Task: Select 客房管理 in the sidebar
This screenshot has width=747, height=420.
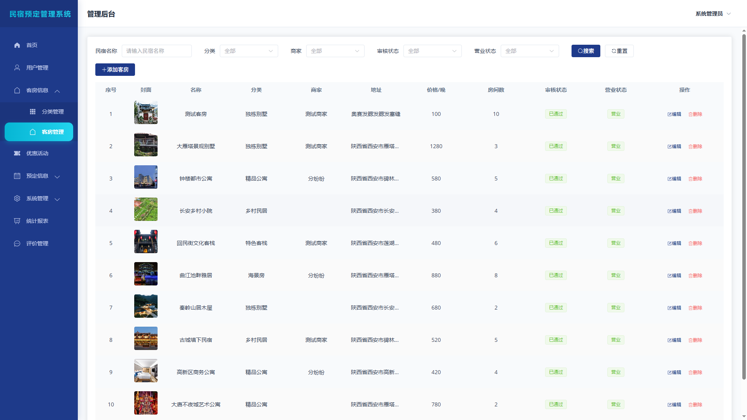Action: click(x=39, y=132)
